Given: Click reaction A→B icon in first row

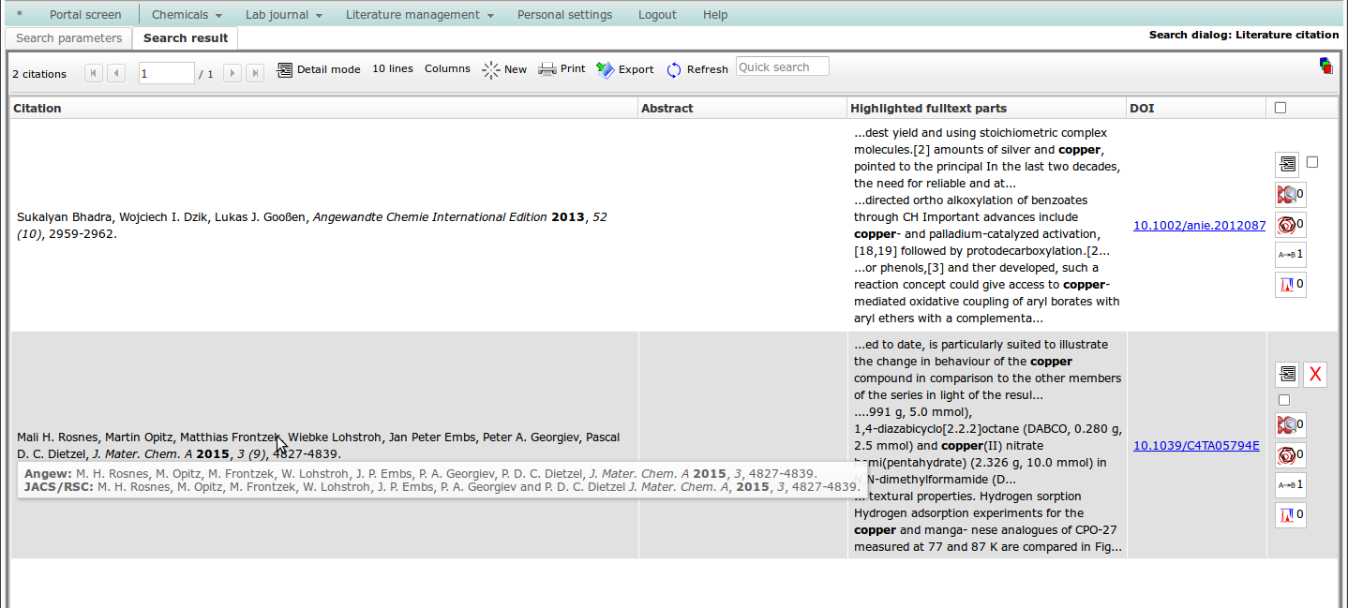Looking at the screenshot, I should 1290,254.
